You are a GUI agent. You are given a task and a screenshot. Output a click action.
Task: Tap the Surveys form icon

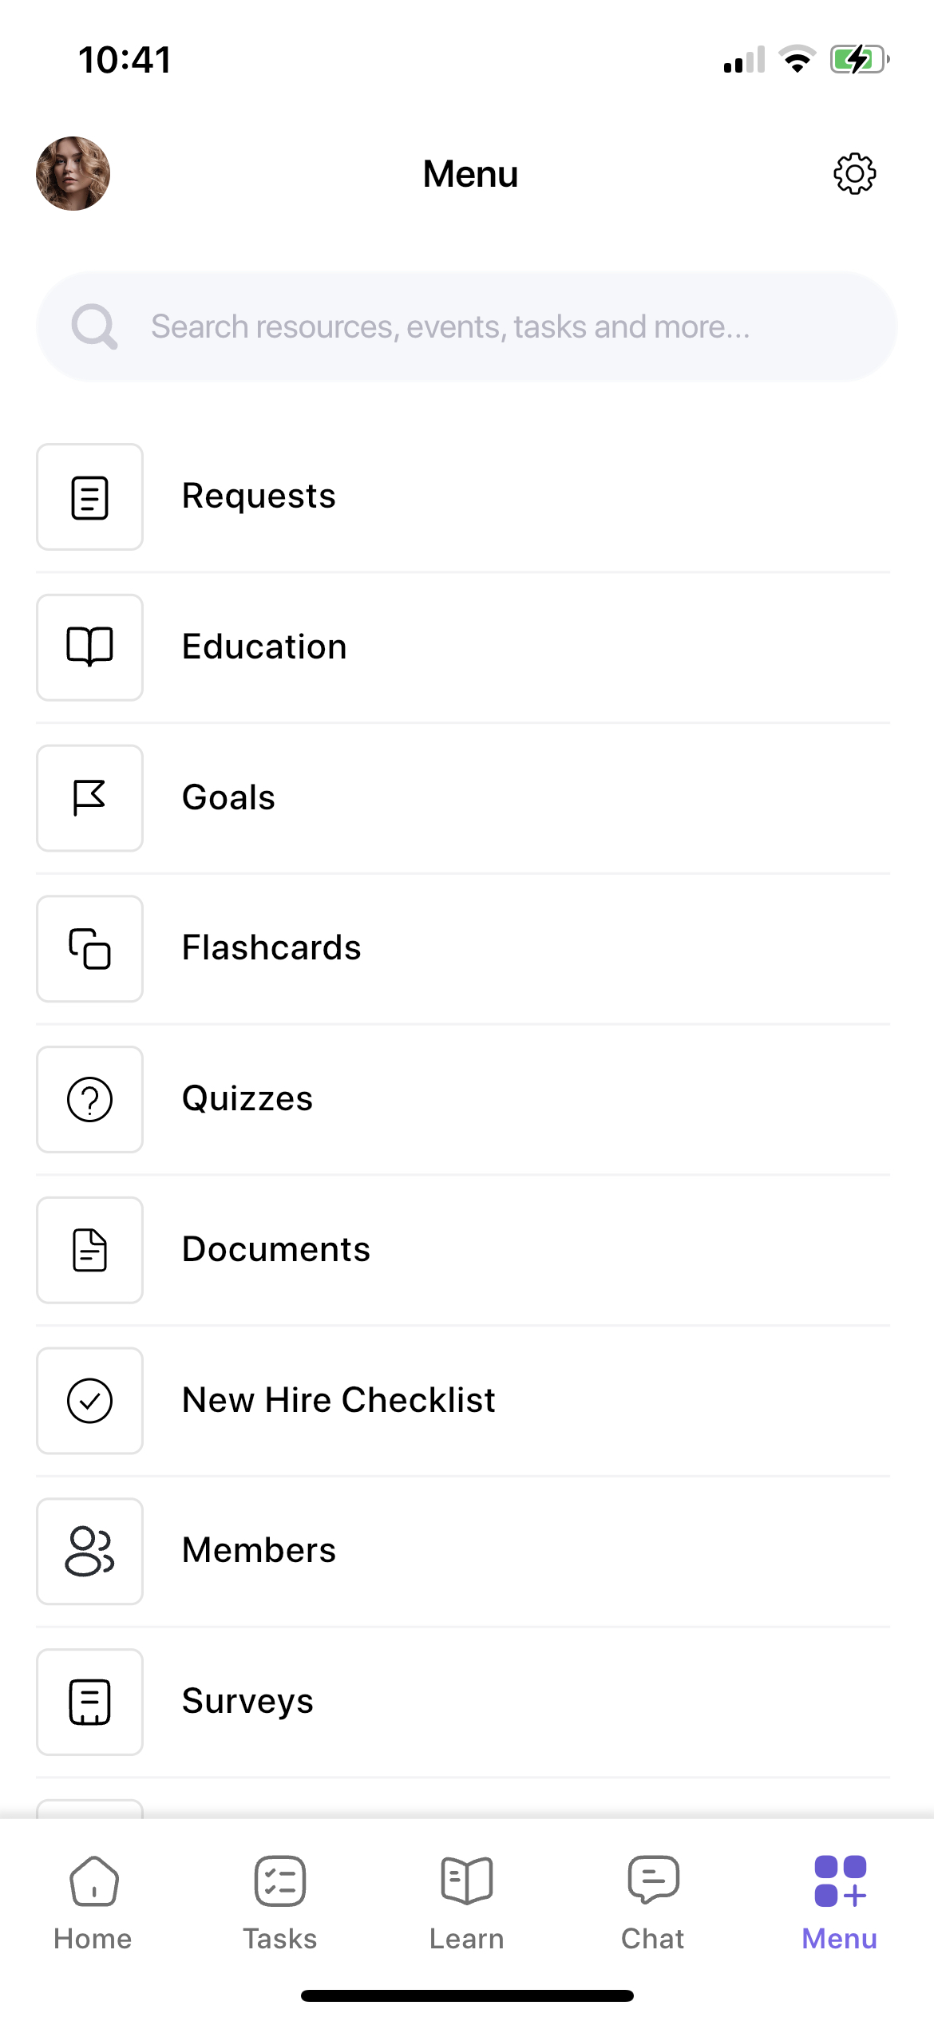[x=89, y=1702]
